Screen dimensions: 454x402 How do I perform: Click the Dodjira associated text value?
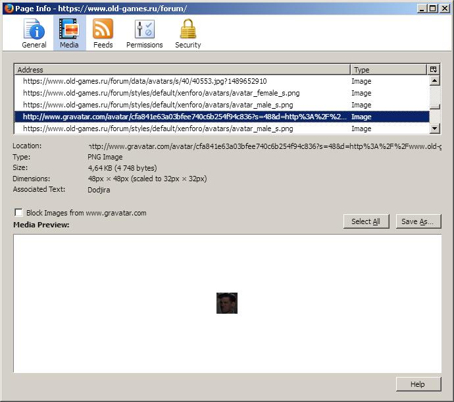tap(99, 190)
